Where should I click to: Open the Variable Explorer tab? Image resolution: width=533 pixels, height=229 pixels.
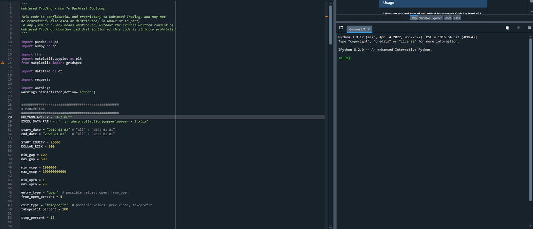click(430, 18)
